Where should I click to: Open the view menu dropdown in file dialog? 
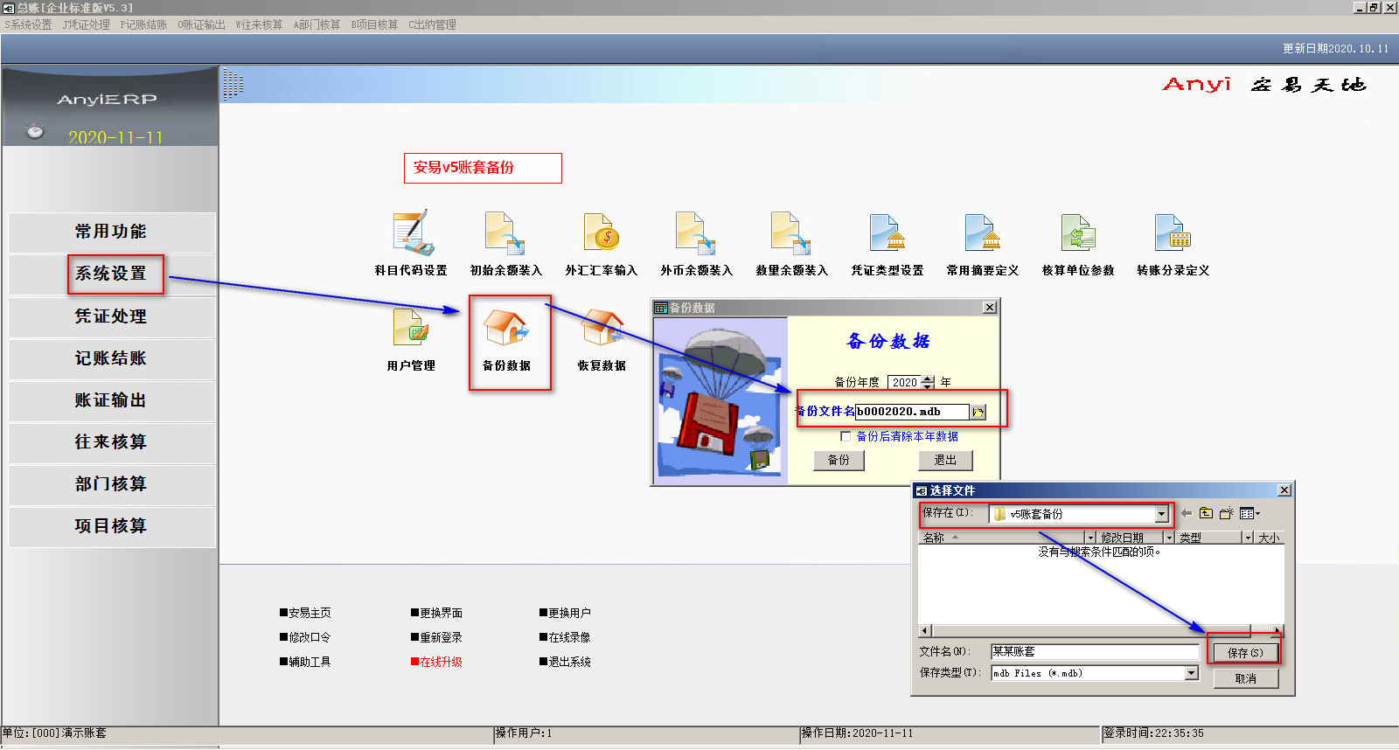1249,513
